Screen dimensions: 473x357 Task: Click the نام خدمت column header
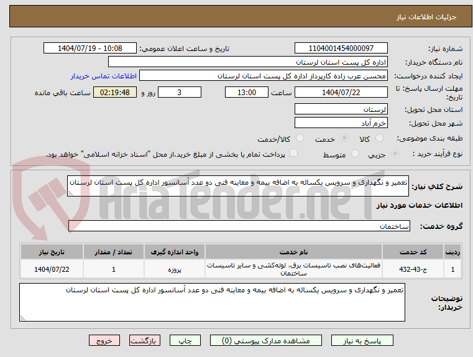coord(293,252)
